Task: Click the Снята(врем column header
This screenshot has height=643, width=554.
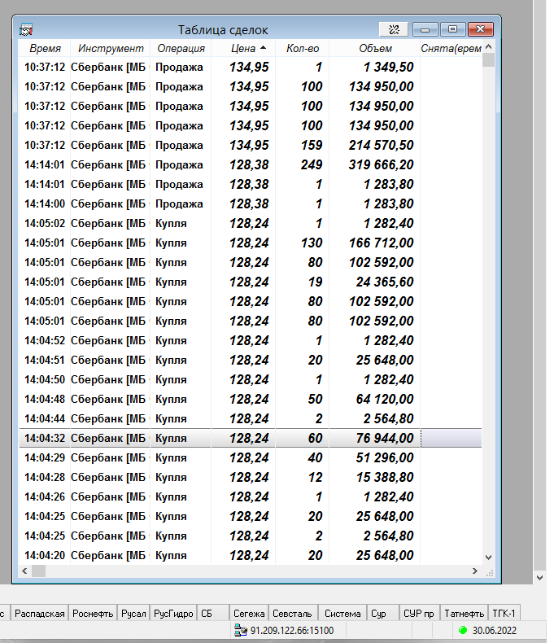Action: coord(451,48)
